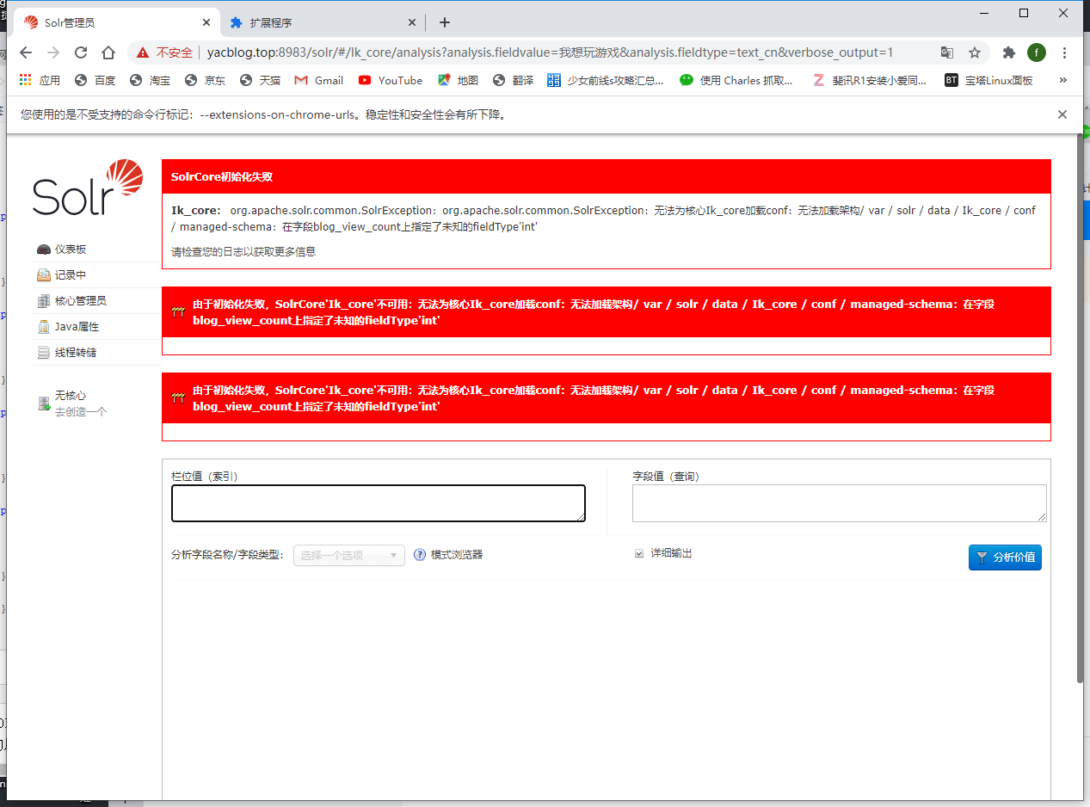Open the 模式浏览器 schema browser link
Image resolution: width=1090 pixels, height=807 pixels.
point(457,555)
